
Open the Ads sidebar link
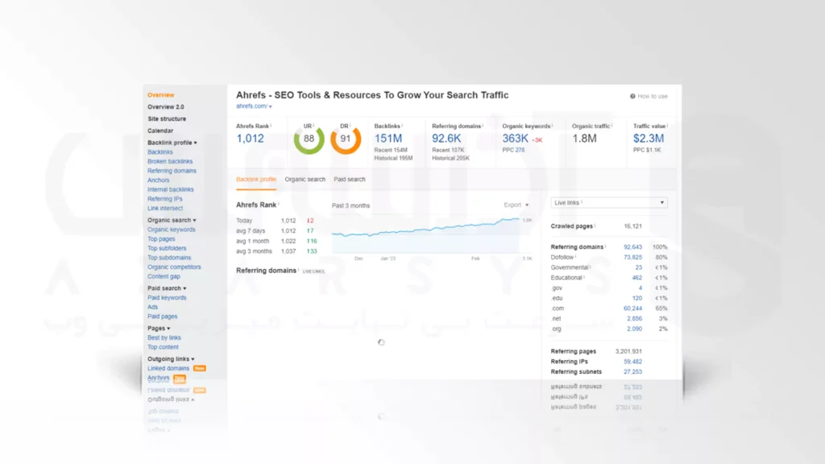point(152,307)
